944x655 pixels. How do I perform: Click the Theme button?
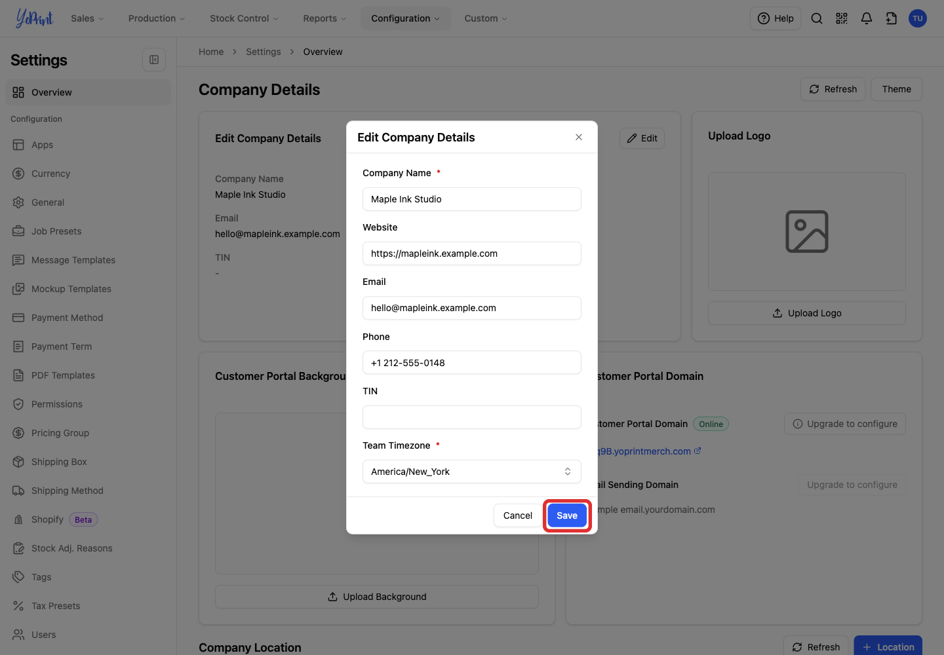pyautogui.click(x=896, y=89)
